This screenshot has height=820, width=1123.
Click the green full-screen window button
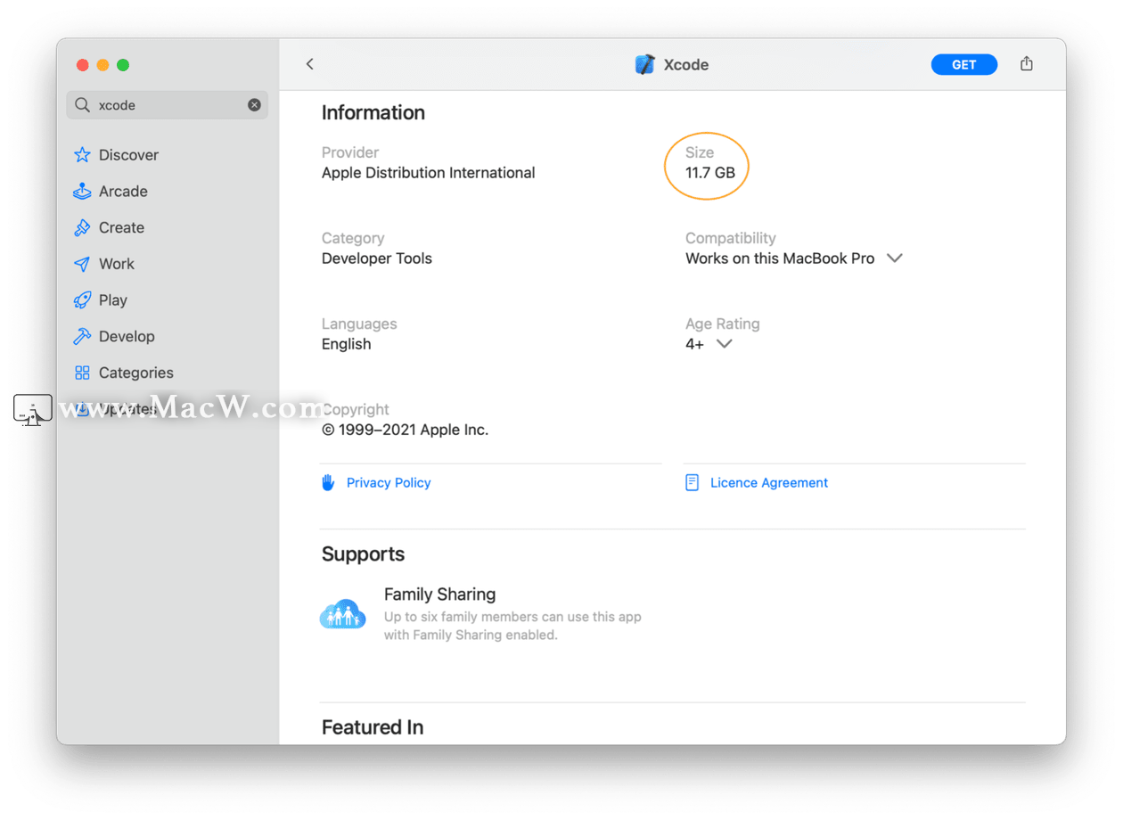[123, 65]
